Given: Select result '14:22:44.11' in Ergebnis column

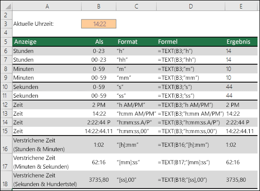Looking at the screenshot, I should click(x=241, y=131).
